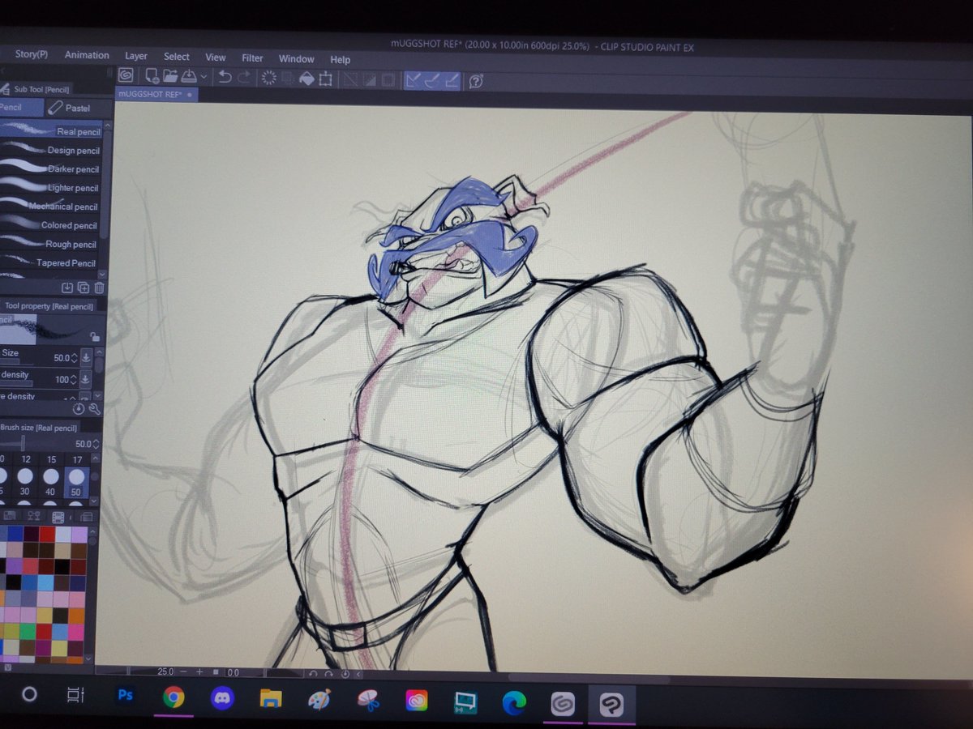
Task: Select the Rough pencil sub tool
Action: (51, 244)
